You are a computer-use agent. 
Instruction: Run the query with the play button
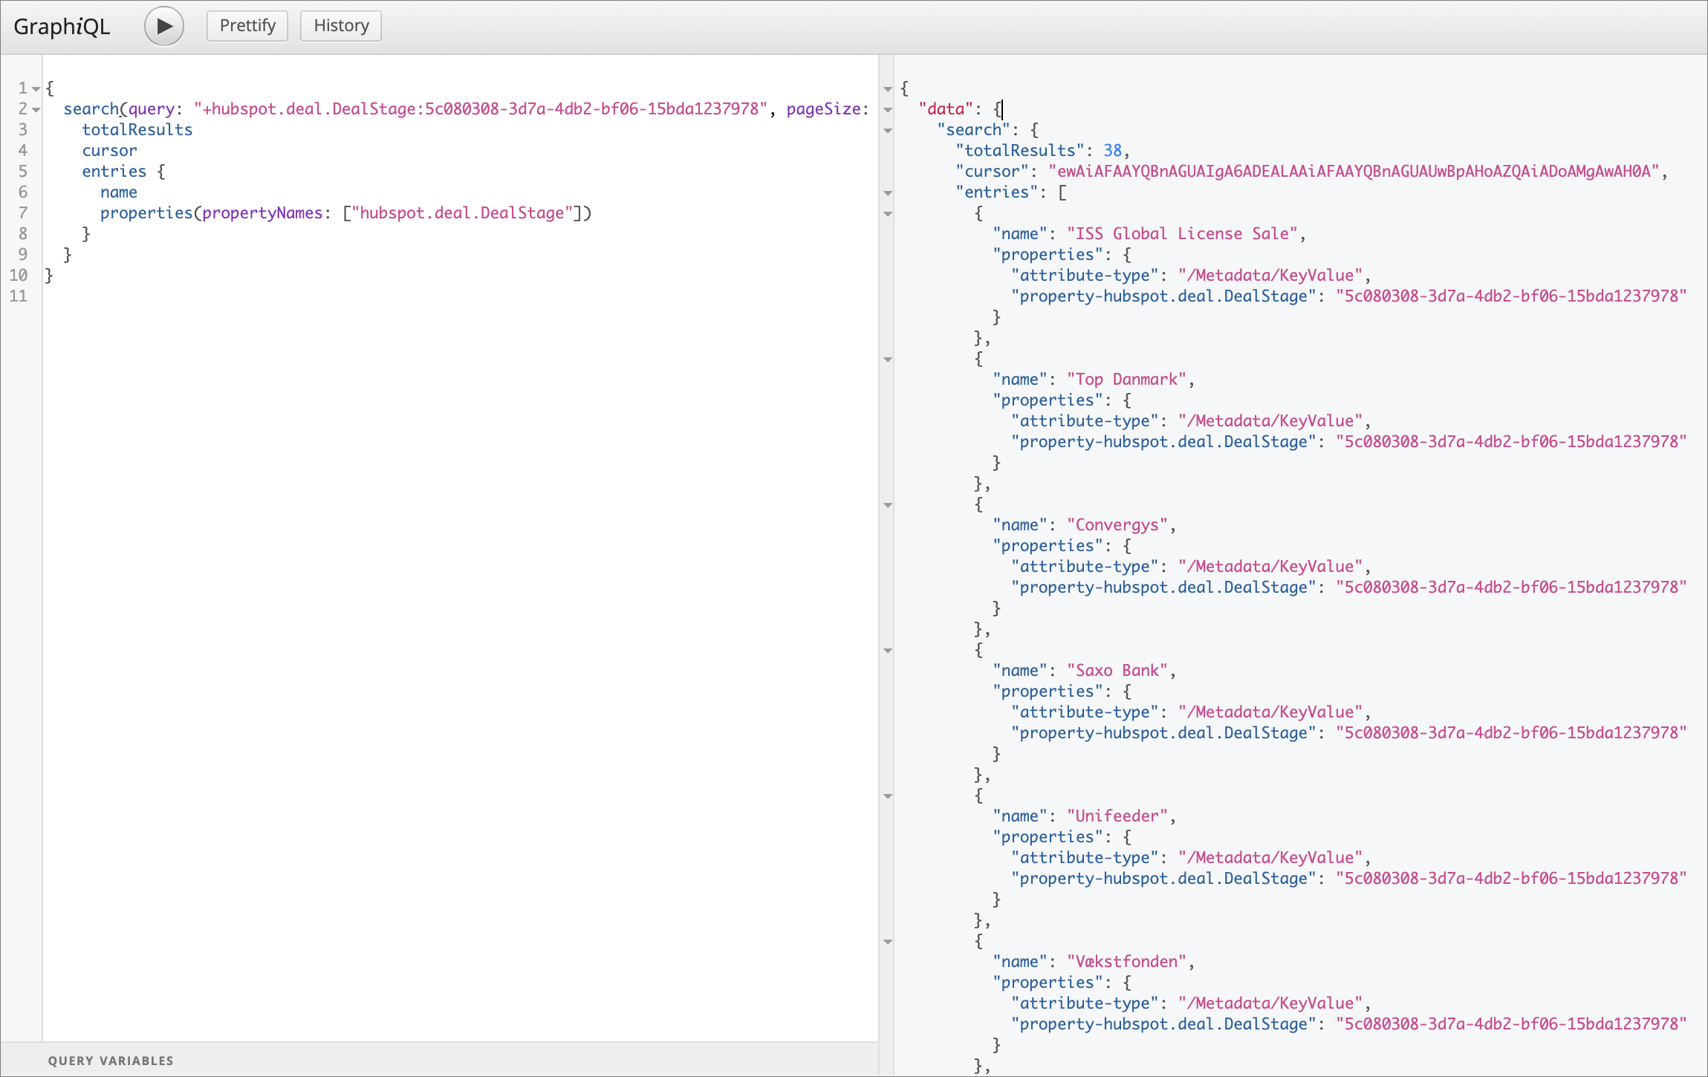pos(164,26)
